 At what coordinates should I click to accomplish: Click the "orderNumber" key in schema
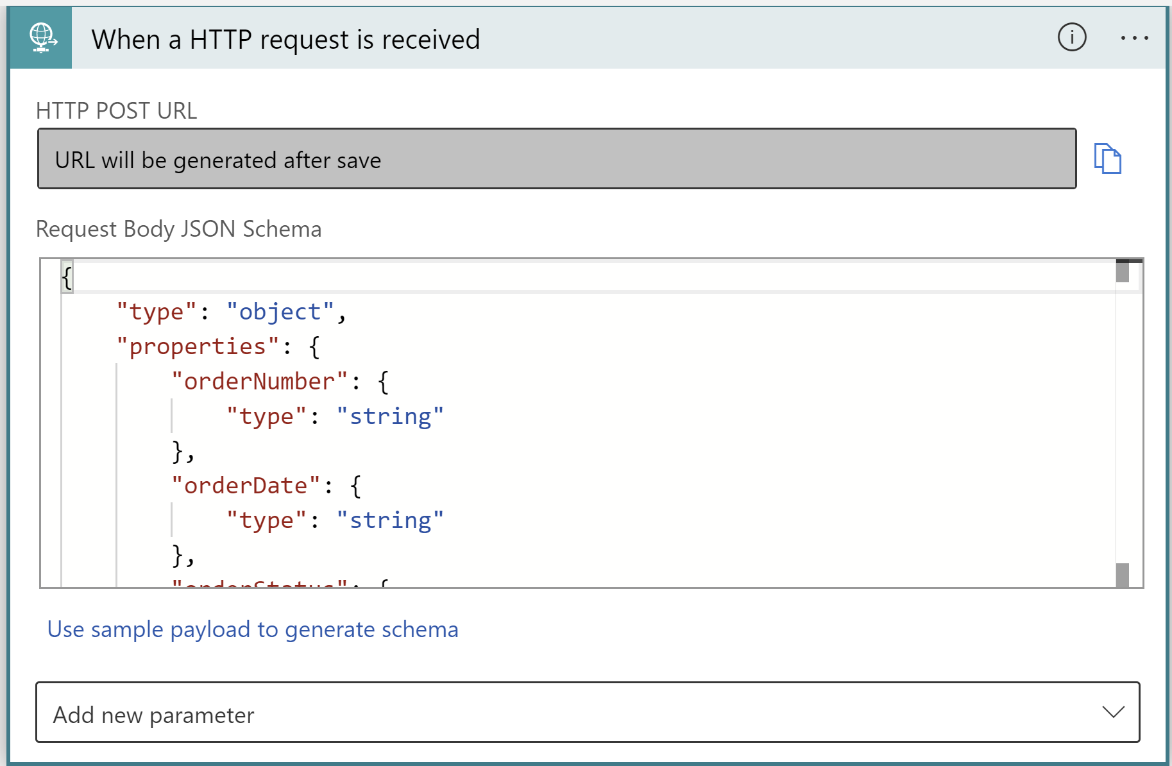pos(259,382)
